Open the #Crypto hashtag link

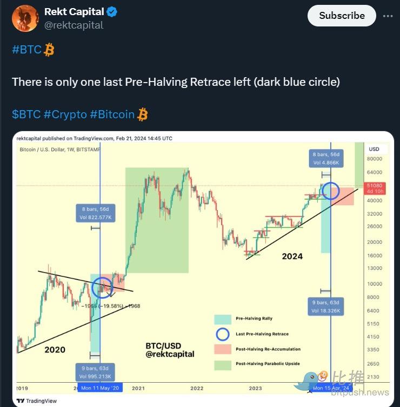[65, 114]
